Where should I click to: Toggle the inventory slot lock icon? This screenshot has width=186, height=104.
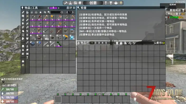(121, 43)
